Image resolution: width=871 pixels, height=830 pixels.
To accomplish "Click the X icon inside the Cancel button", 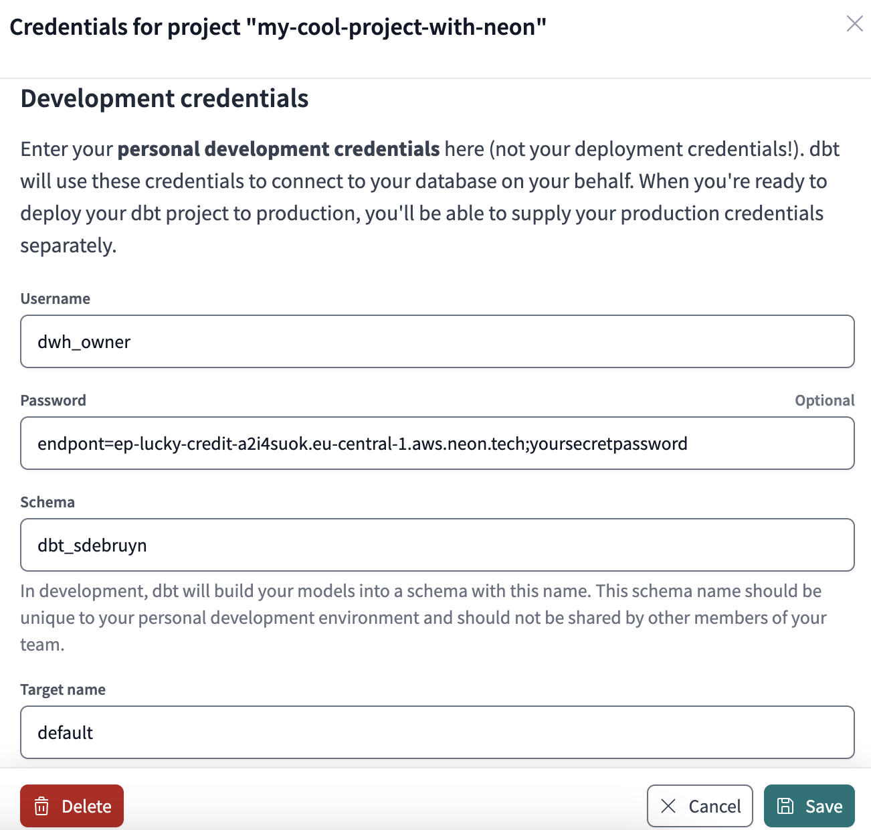I will point(668,806).
